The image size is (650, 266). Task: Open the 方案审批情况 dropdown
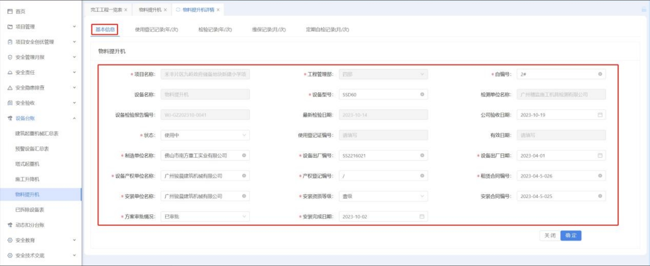[205, 216]
